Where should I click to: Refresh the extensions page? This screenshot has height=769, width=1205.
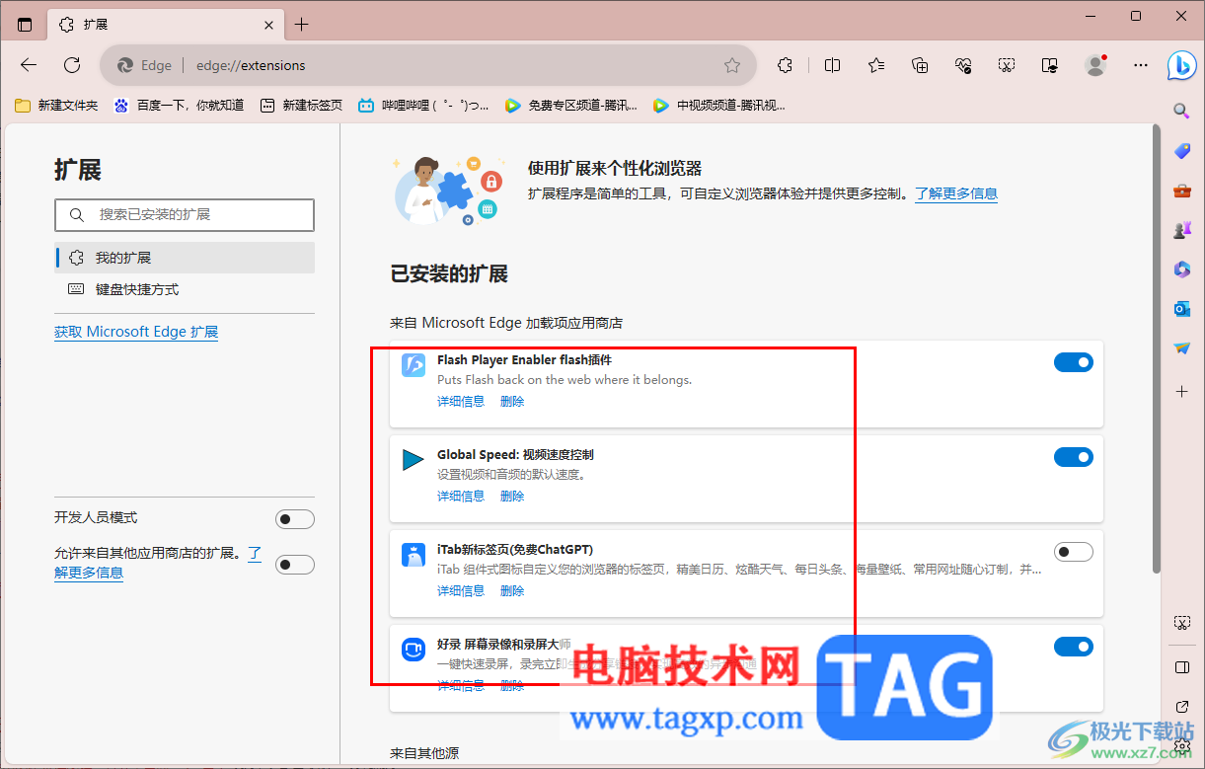72,65
